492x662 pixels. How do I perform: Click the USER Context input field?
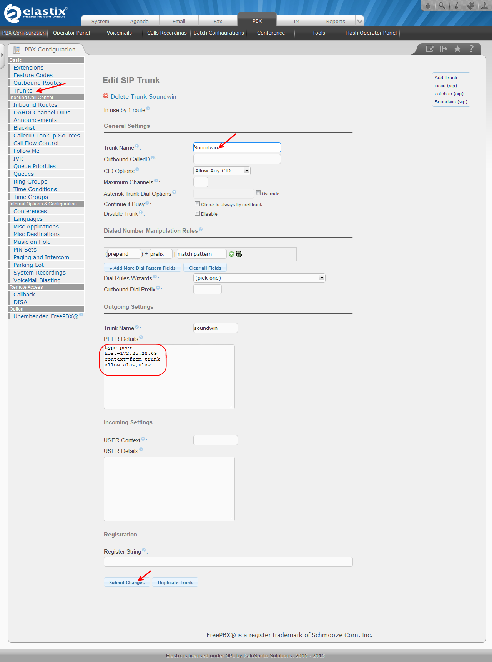pos(216,440)
